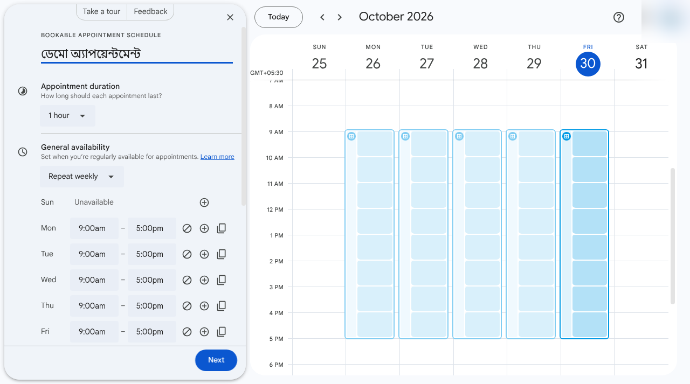The height and width of the screenshot is (384, 690).
Task: Click the calendar vertical scrollbar
Action: tap(673, 236)
